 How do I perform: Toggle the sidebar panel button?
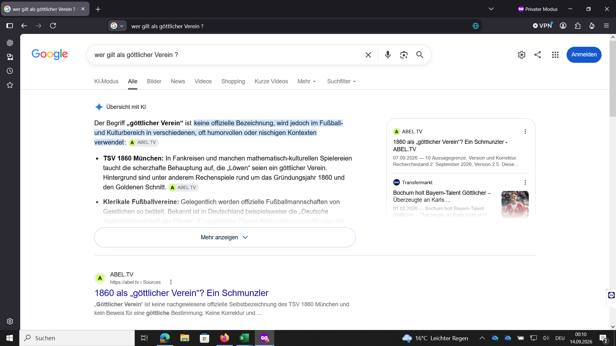(x=10, y=26)
